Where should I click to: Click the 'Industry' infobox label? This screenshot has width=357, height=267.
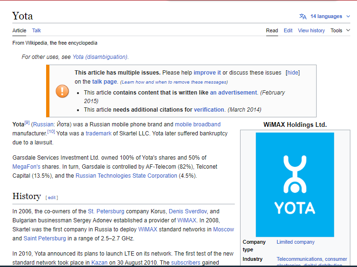click(252, 259)
